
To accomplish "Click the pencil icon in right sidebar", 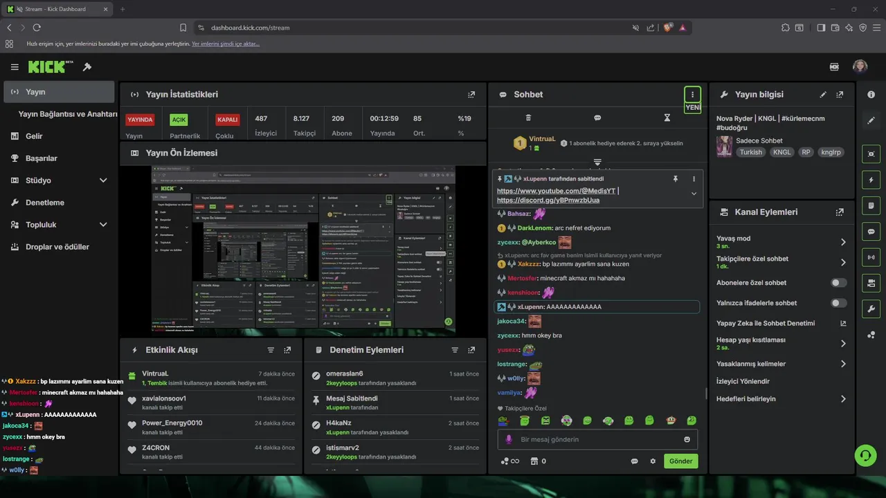I will (871, 120).
